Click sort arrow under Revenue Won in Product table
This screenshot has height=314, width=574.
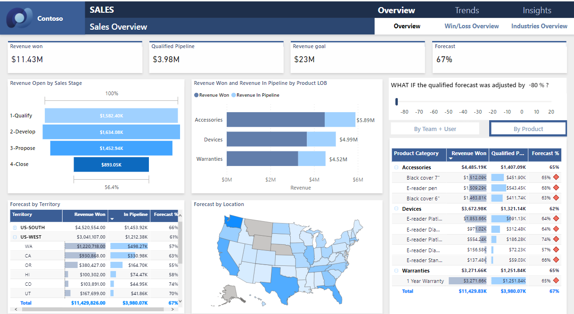coord(450,159)
